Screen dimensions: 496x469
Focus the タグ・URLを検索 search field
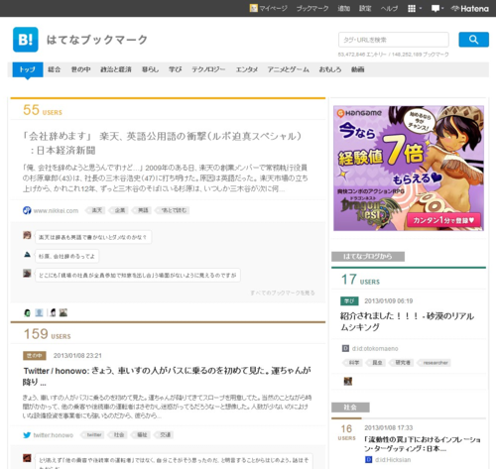[x=394, y=40]
